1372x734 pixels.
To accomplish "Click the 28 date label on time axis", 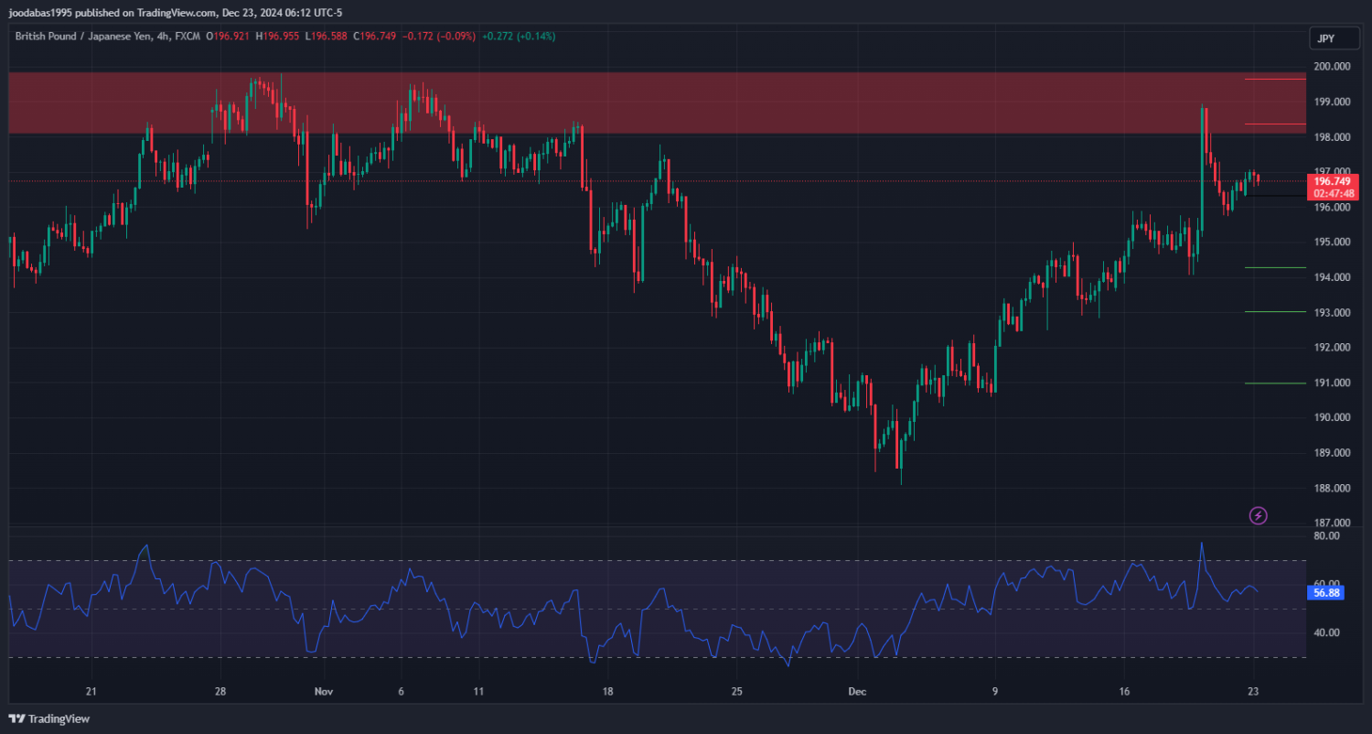I will [x=220, y=692].
